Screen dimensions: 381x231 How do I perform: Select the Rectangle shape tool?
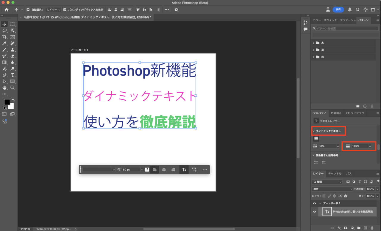click(x=13, y=81)
